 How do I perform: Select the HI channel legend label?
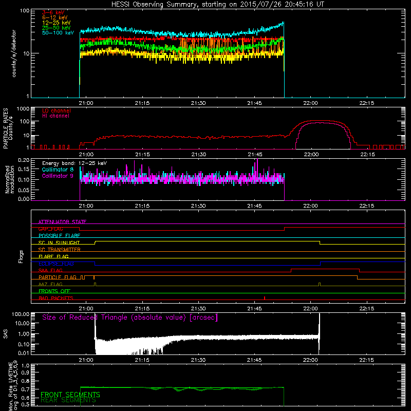(55, 116)
